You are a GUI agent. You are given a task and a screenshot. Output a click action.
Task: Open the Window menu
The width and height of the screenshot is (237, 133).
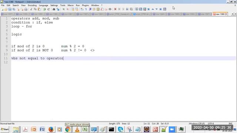coord(95,5)
